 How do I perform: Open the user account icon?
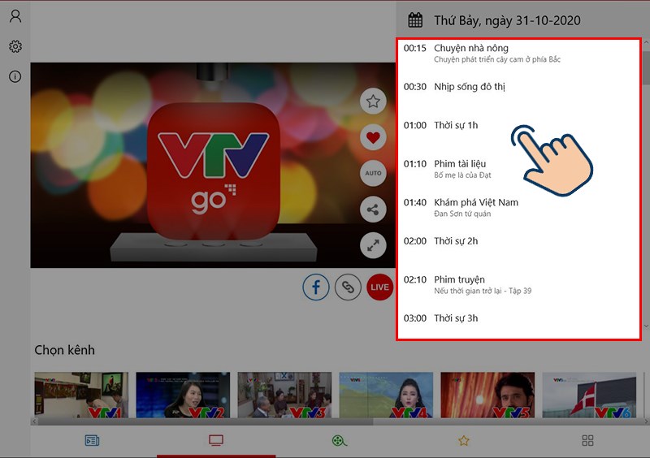pos(15,16)
